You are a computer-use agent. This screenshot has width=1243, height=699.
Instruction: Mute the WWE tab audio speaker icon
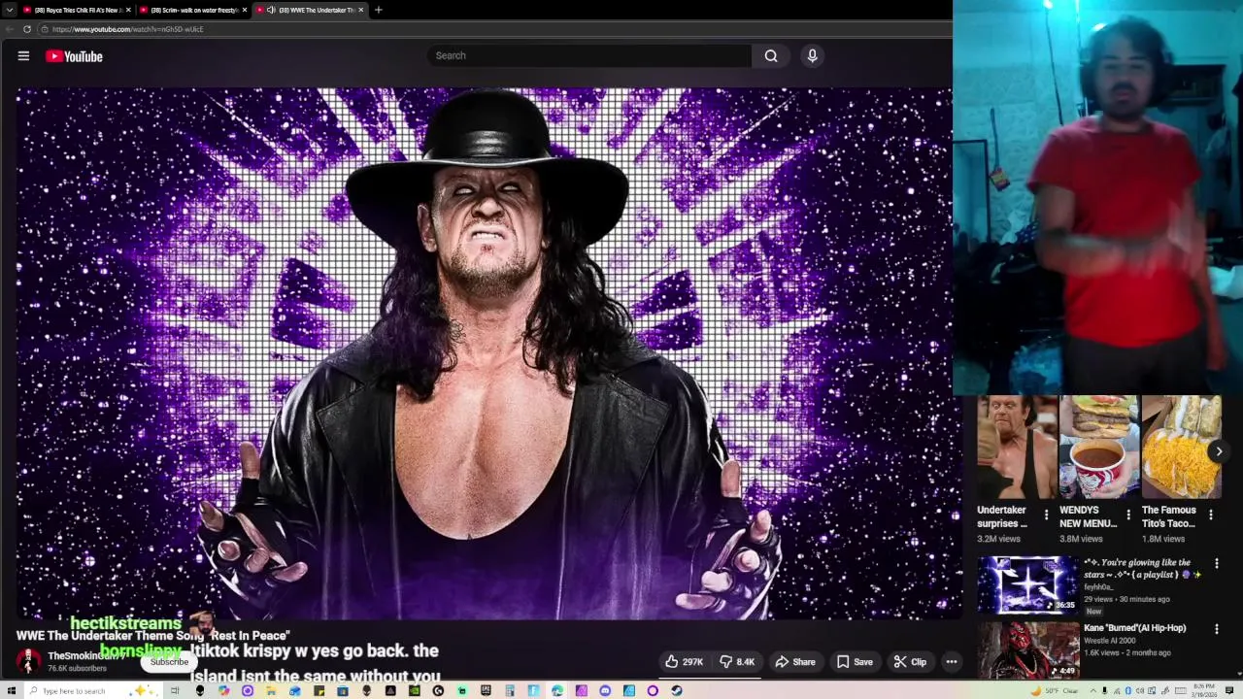(x=271, y=10)
